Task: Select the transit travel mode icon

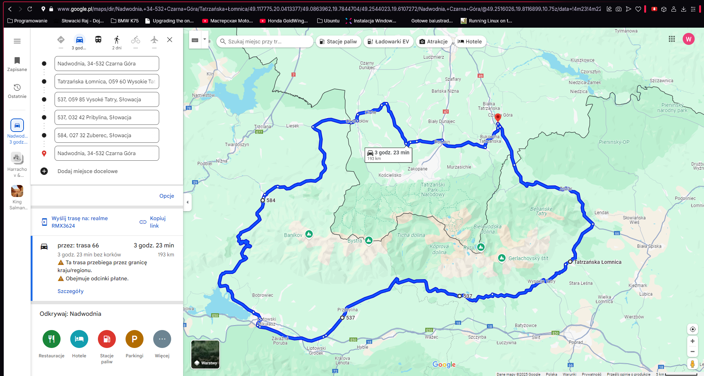Action: [x=98, y=40]
